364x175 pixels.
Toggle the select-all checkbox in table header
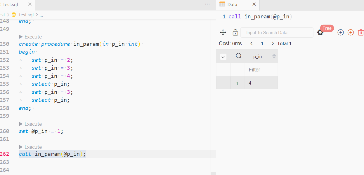[x=223, y=57]
